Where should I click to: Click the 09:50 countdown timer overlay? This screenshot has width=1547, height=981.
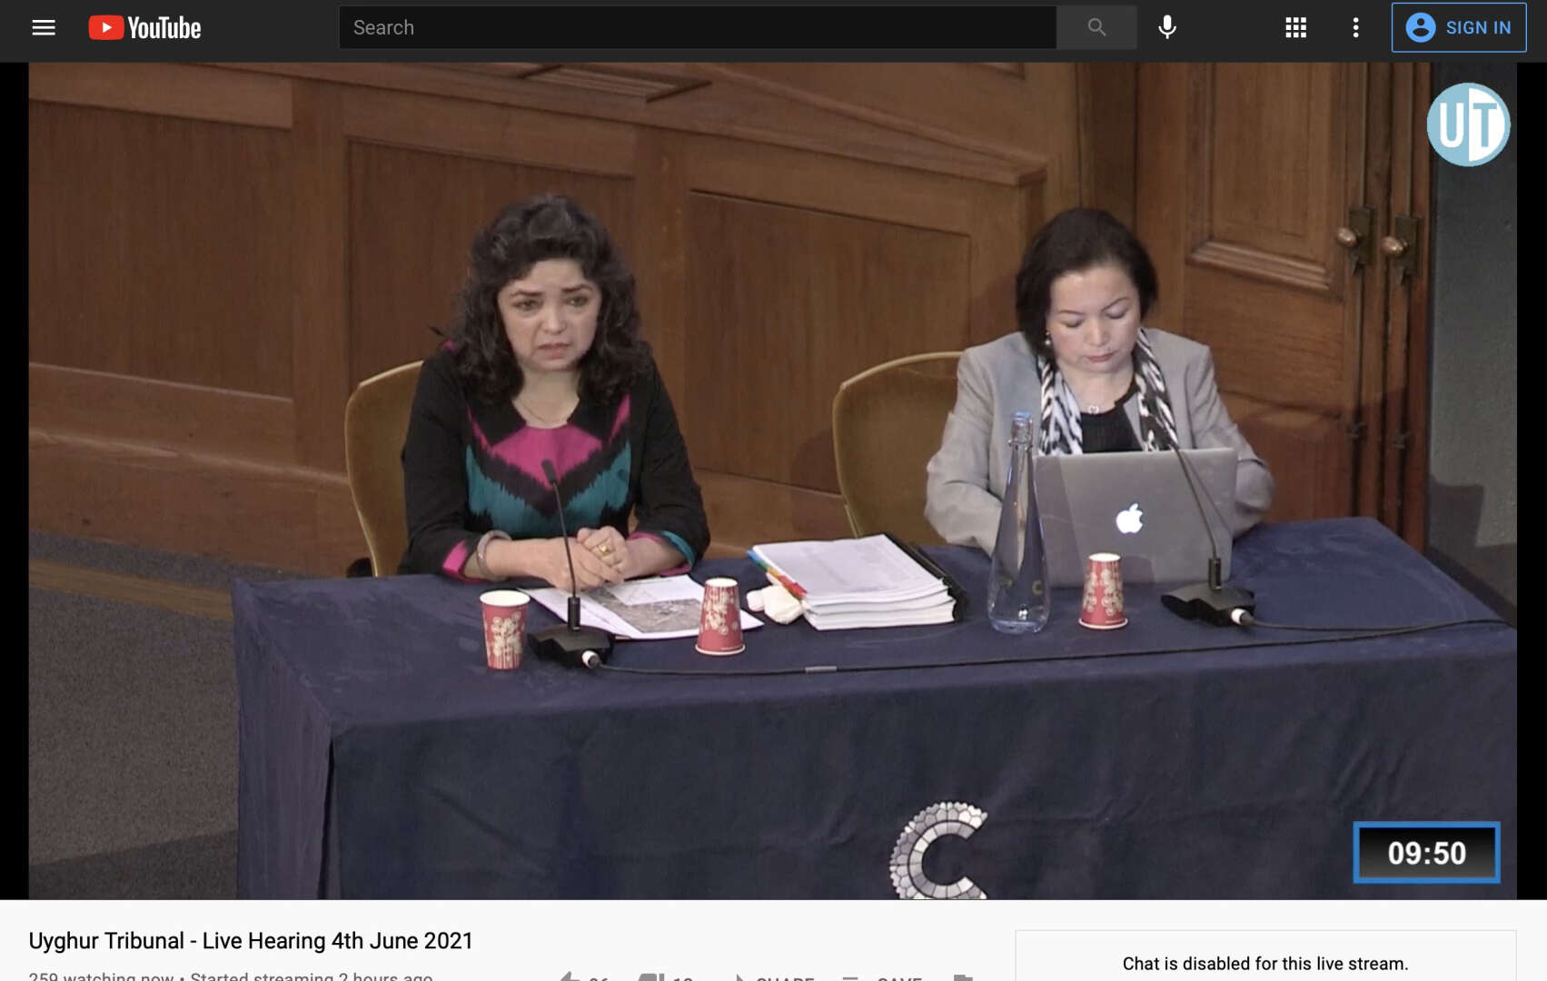pyautogui.click(x=1425, y=852)
